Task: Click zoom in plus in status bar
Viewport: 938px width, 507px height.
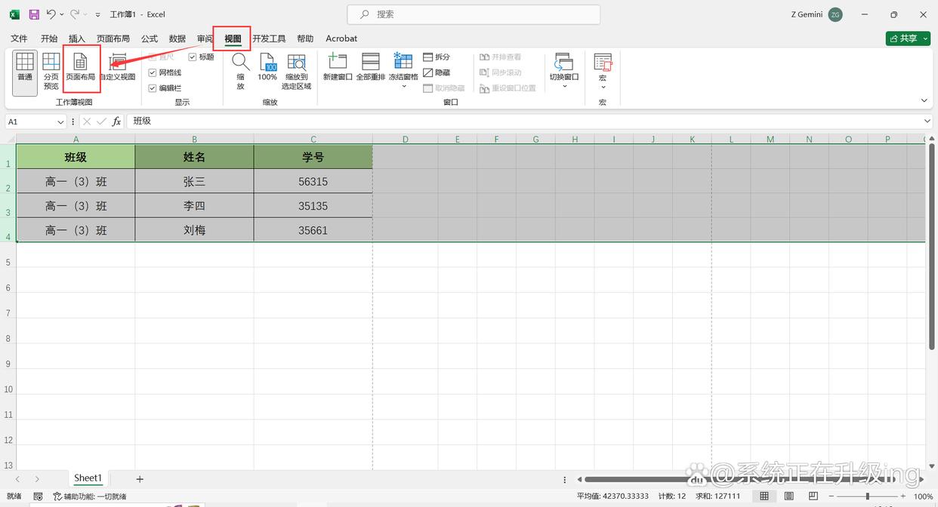Action: [903, 496]
